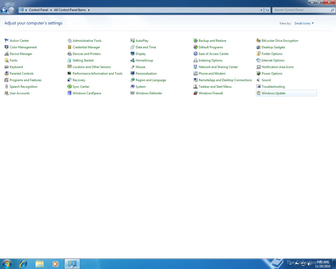336x269 pixels.
Task: Open Troubleshooting
Action: (x=273, y=87)
